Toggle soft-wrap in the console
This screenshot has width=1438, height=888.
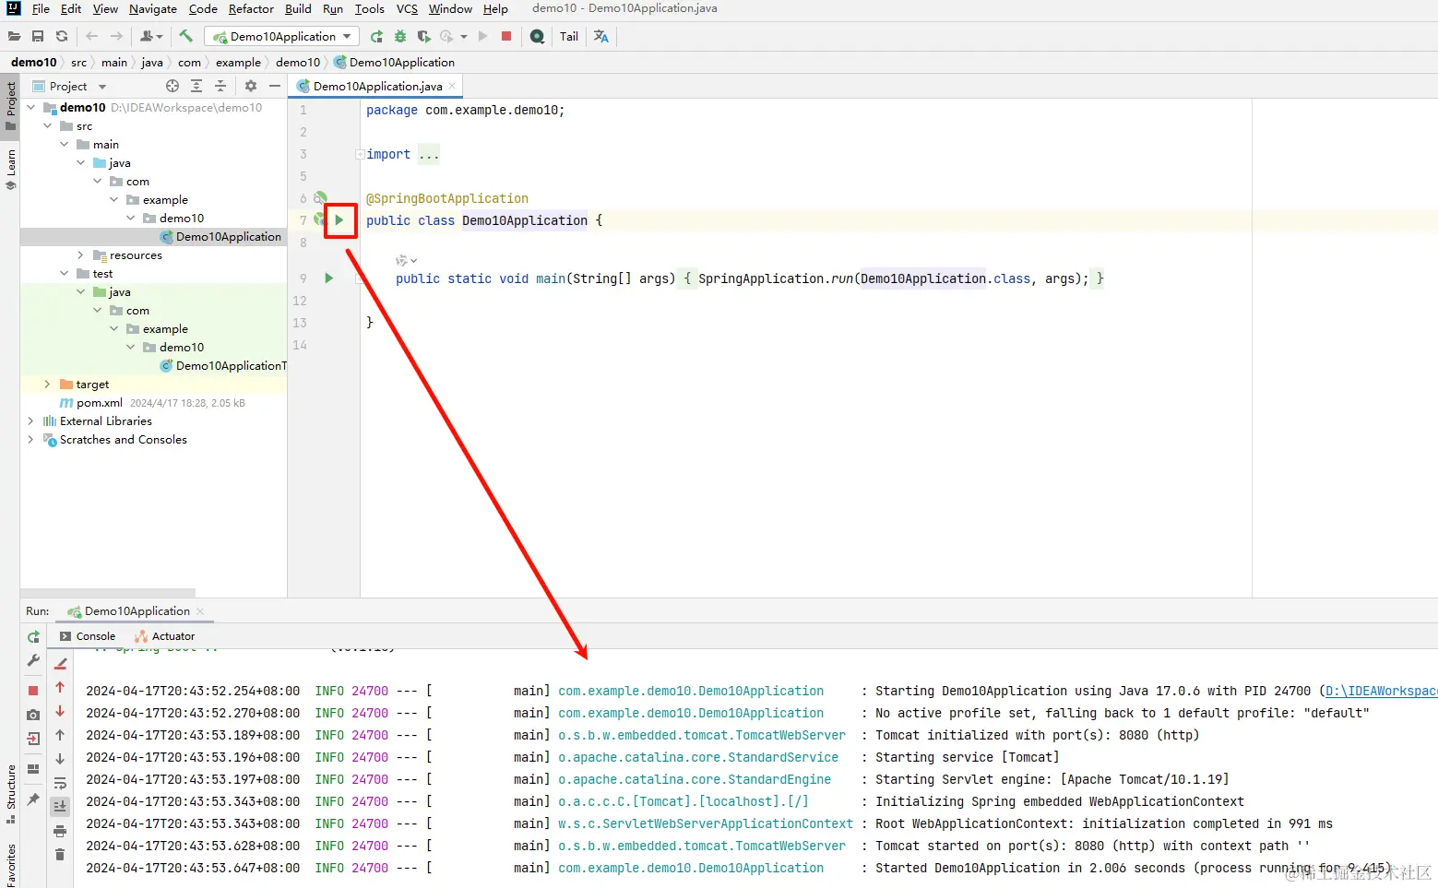60,783
